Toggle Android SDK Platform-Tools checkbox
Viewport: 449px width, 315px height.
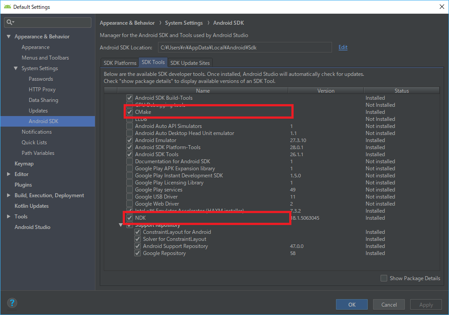[x=130, y=147]
